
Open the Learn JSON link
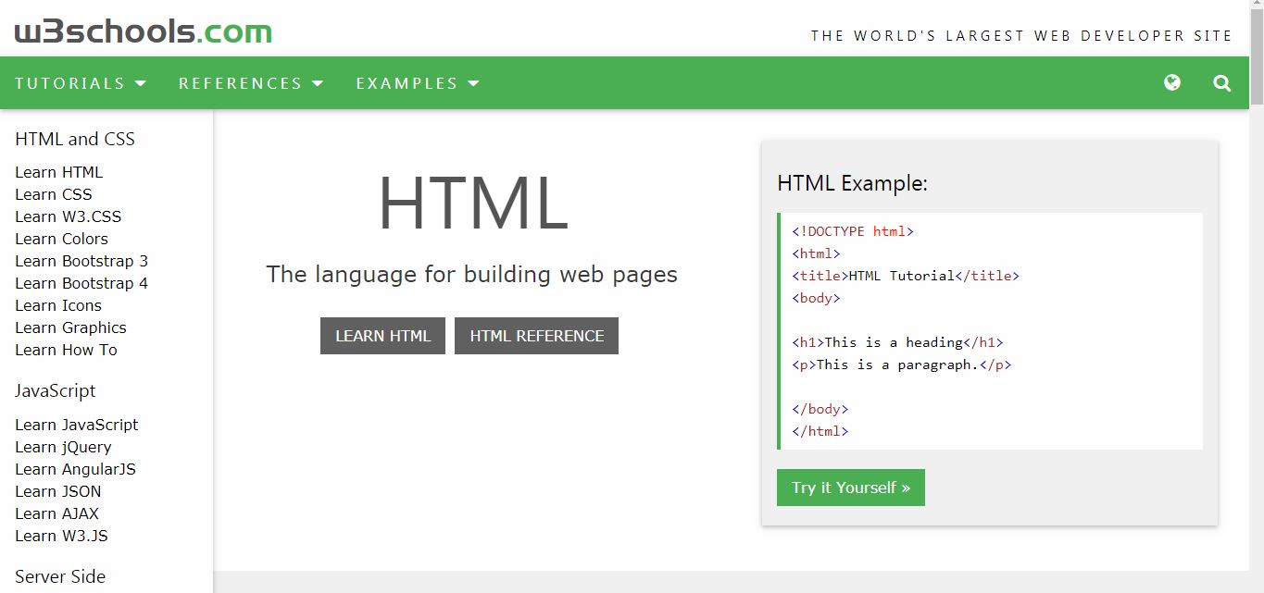58,491
